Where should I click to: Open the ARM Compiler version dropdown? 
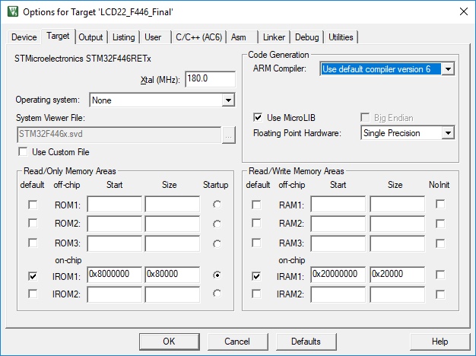(x=448, y=69)
